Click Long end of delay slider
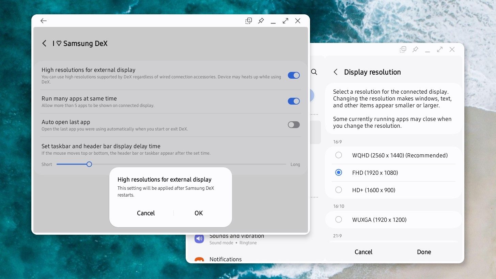496x279 pixels. (x=295, y=165)
